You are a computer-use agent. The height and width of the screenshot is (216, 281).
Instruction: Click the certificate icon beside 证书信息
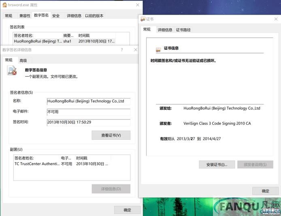point(158,50)
